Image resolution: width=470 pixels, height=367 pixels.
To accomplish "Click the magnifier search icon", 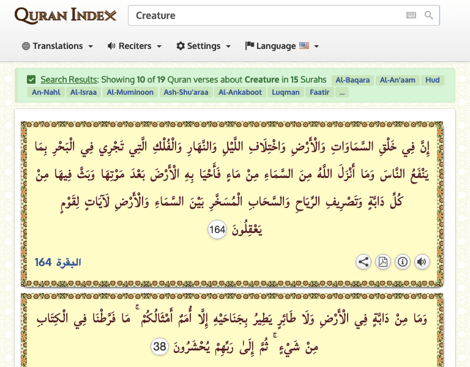I will point(428,15).
